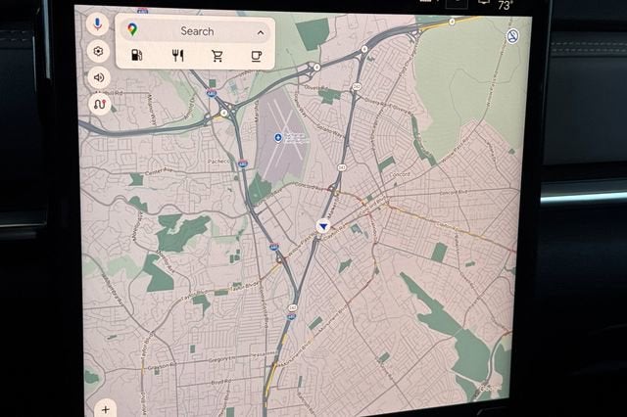Tap the Search text field

(196, 31)
